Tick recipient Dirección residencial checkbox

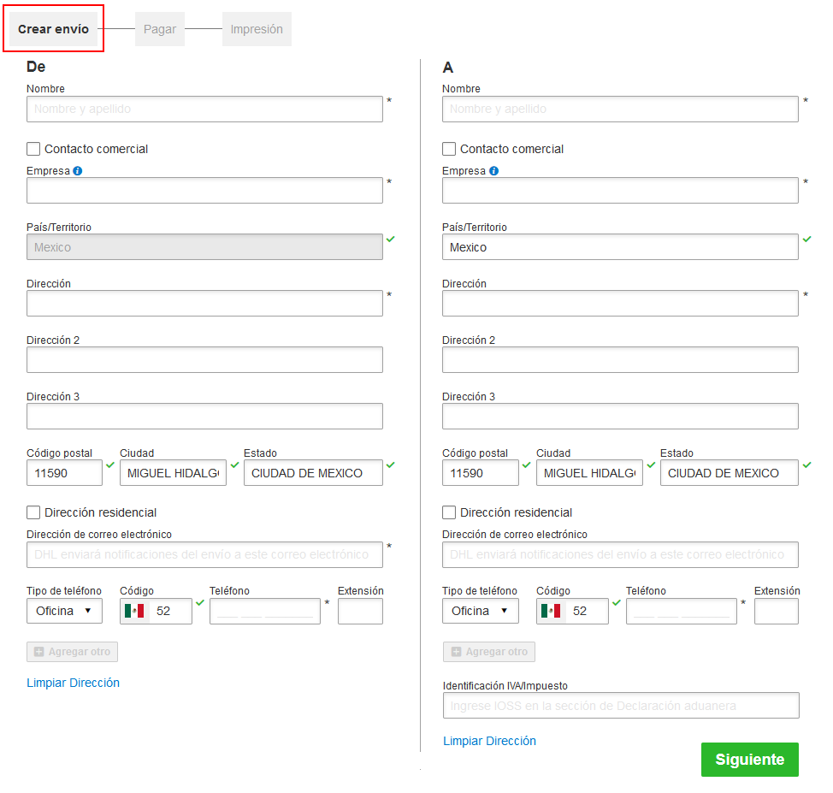click(449, 512)
